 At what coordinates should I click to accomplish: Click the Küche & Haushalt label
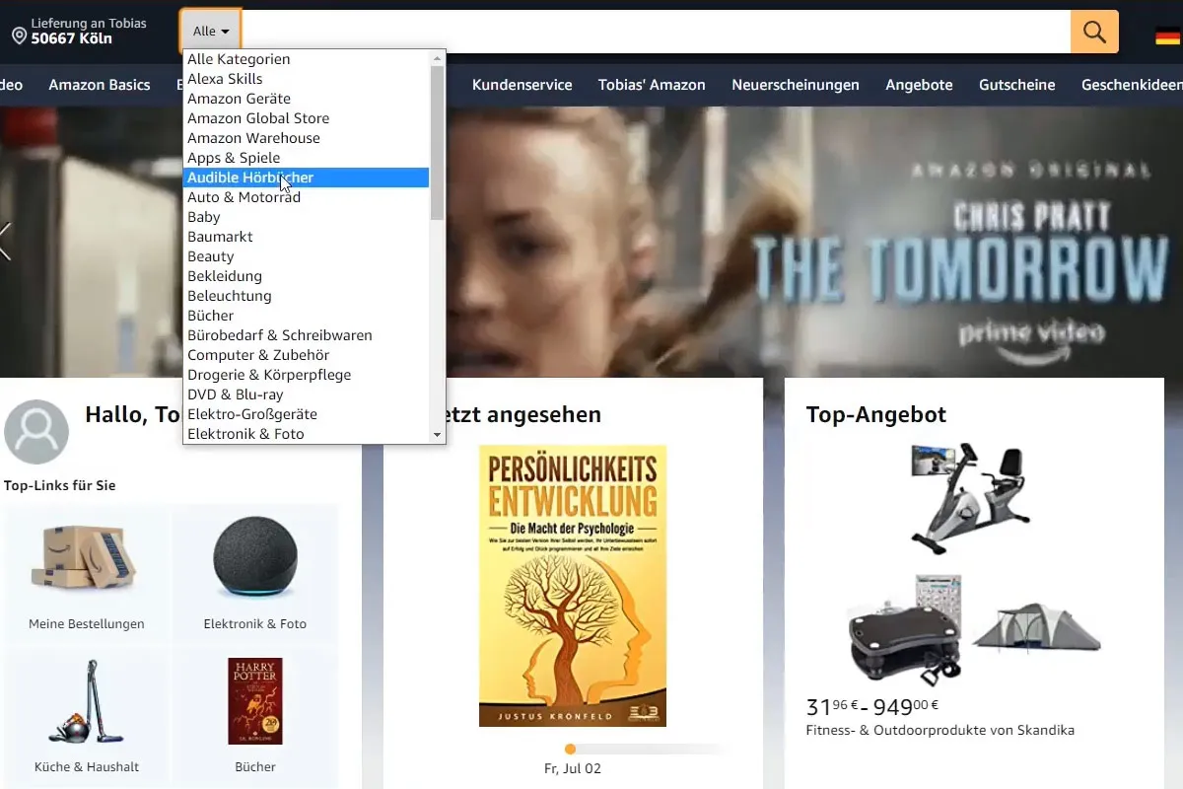tap(87, 766)
